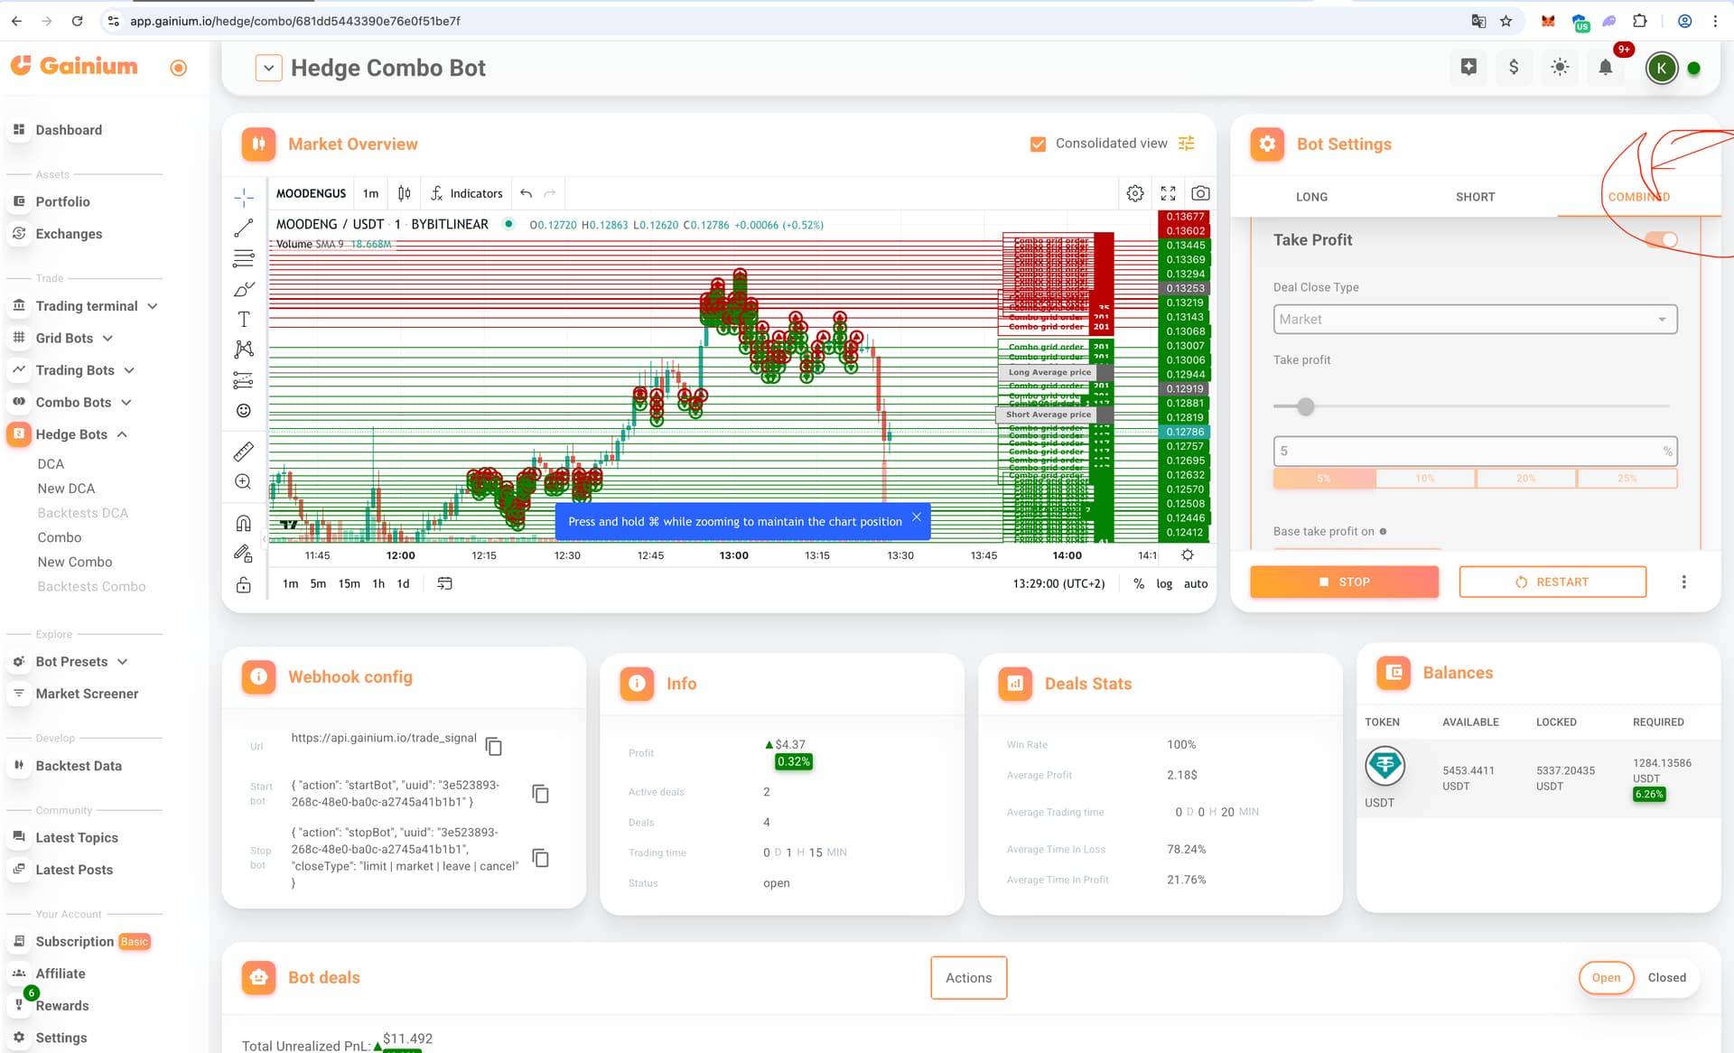This screenshot has width=1734, height=1053.
Task: Open the long position forecasting tool
Action: (x=244, y=380)
